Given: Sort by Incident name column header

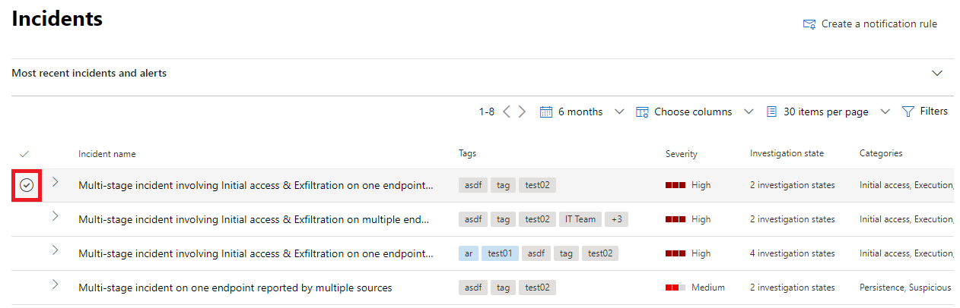Looking at the screenshot, I should (107, 153).
